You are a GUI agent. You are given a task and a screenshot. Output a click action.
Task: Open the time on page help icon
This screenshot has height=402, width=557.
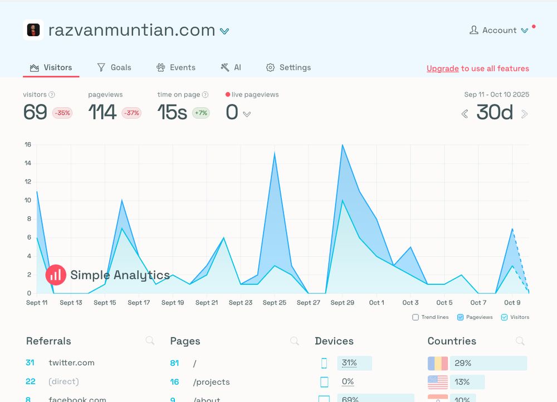pos(205,95)
